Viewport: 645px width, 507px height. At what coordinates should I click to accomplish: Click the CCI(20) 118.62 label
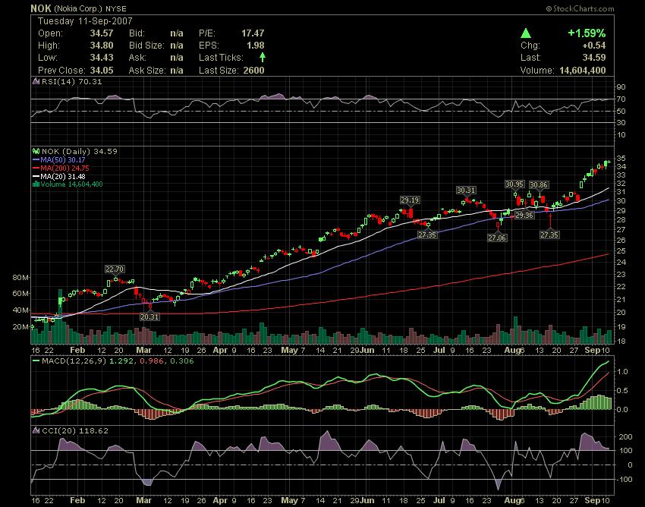point(75,430)
